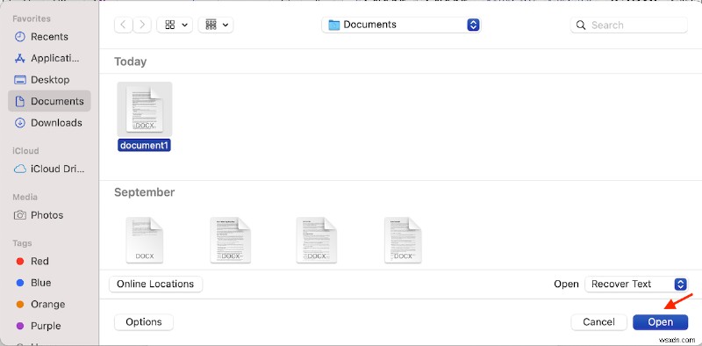Image resolution: width=702 pixels, height=346 pixels.
Task: Click the Applications sidebar icon
Action: pos(19,58)
